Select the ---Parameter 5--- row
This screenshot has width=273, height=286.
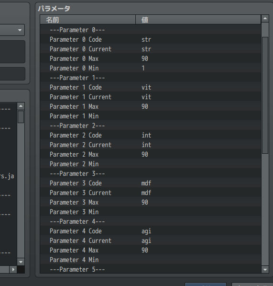[x=151, y=269]
